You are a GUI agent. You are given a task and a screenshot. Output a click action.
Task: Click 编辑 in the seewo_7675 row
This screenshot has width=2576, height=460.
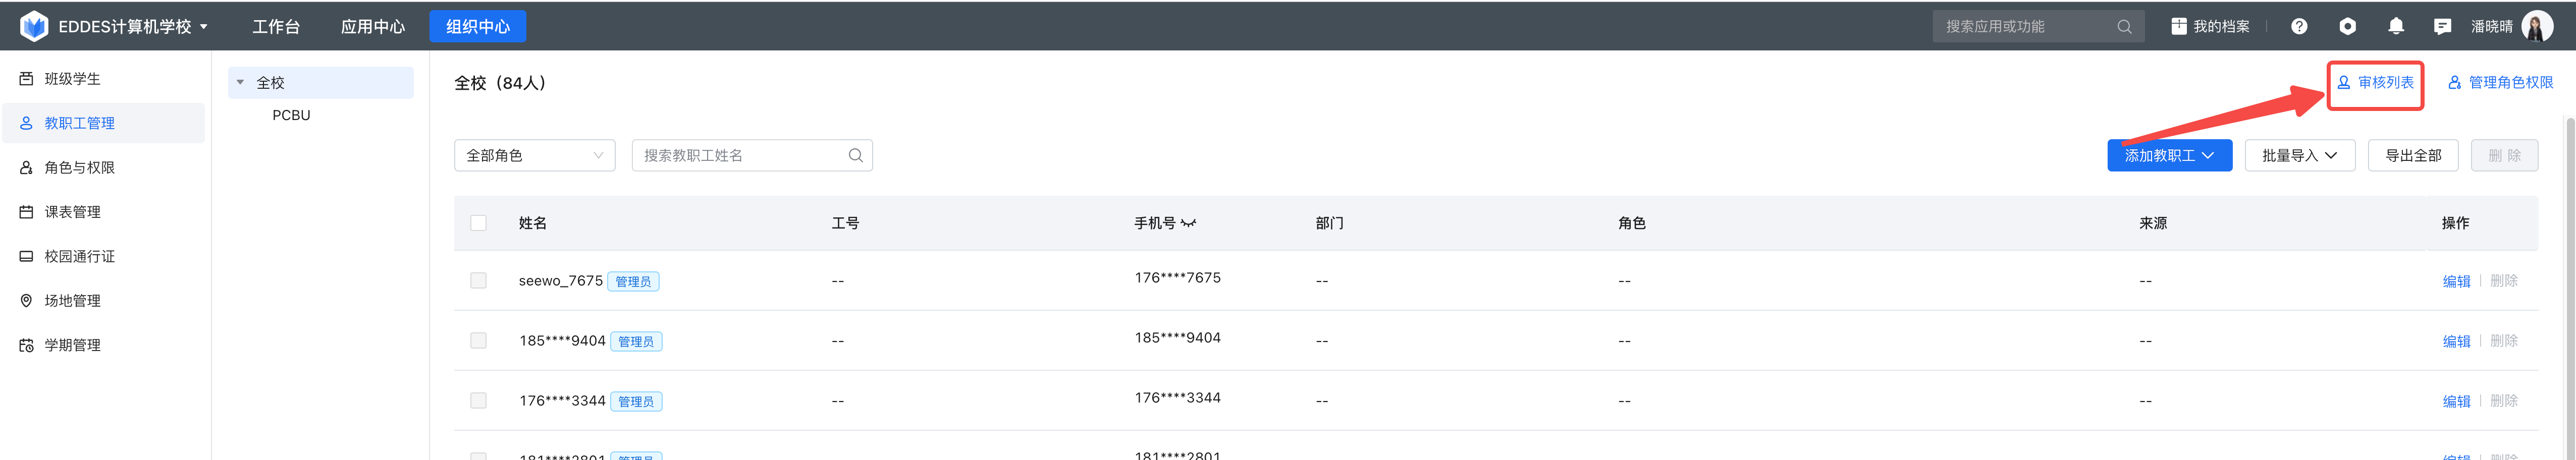point(2456,281)
